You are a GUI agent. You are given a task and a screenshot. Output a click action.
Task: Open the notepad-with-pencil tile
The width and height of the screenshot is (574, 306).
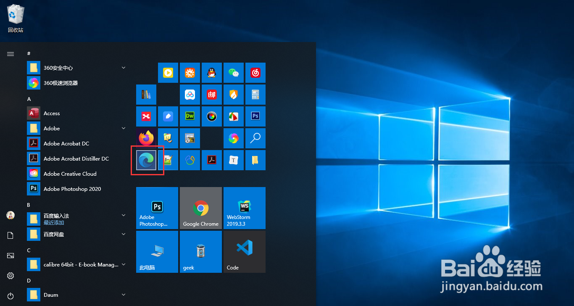(x=168, y=160)
